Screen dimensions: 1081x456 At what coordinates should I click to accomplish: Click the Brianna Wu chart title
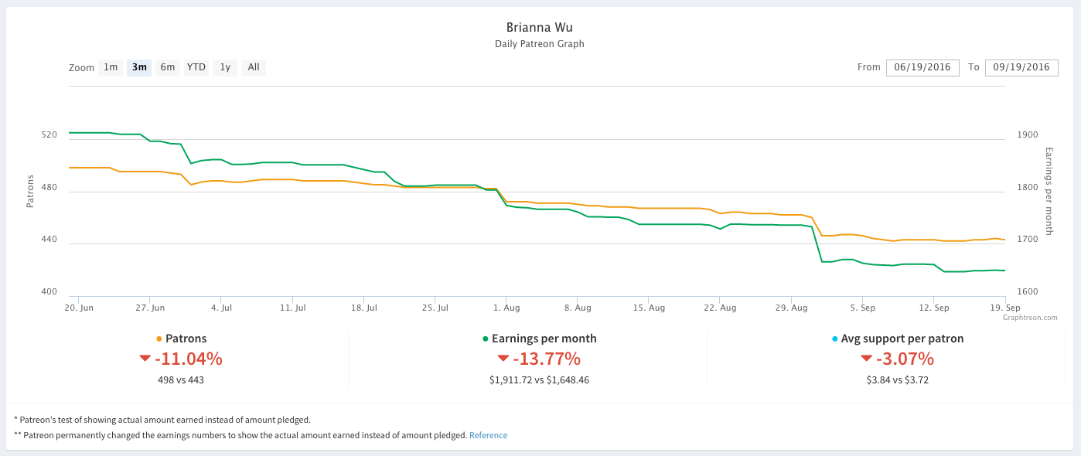[540, 28]
